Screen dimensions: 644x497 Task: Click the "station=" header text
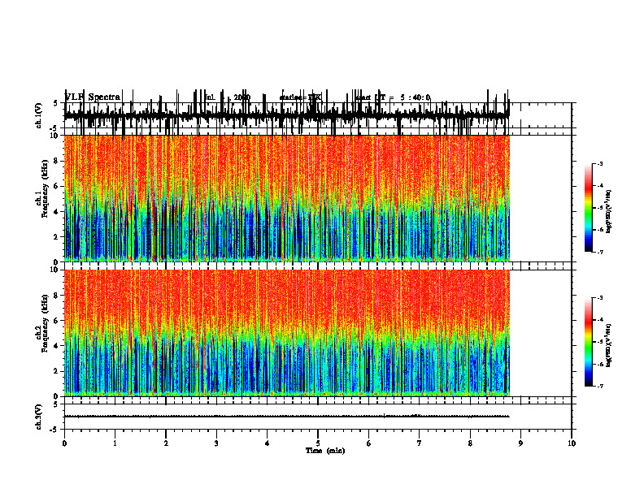pyautogui.click(x=294, y=97)
